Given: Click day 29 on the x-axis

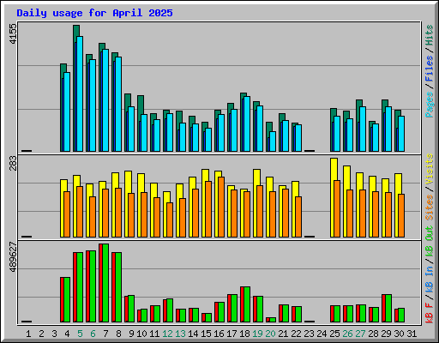Looking at the screenshot, I should (x=386, y=334).
